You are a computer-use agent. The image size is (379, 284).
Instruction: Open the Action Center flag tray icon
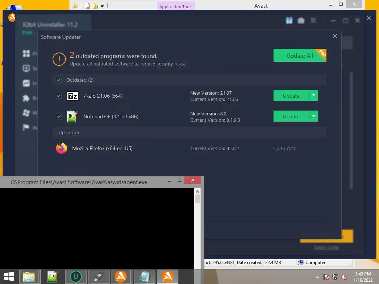tap(326, 277)
